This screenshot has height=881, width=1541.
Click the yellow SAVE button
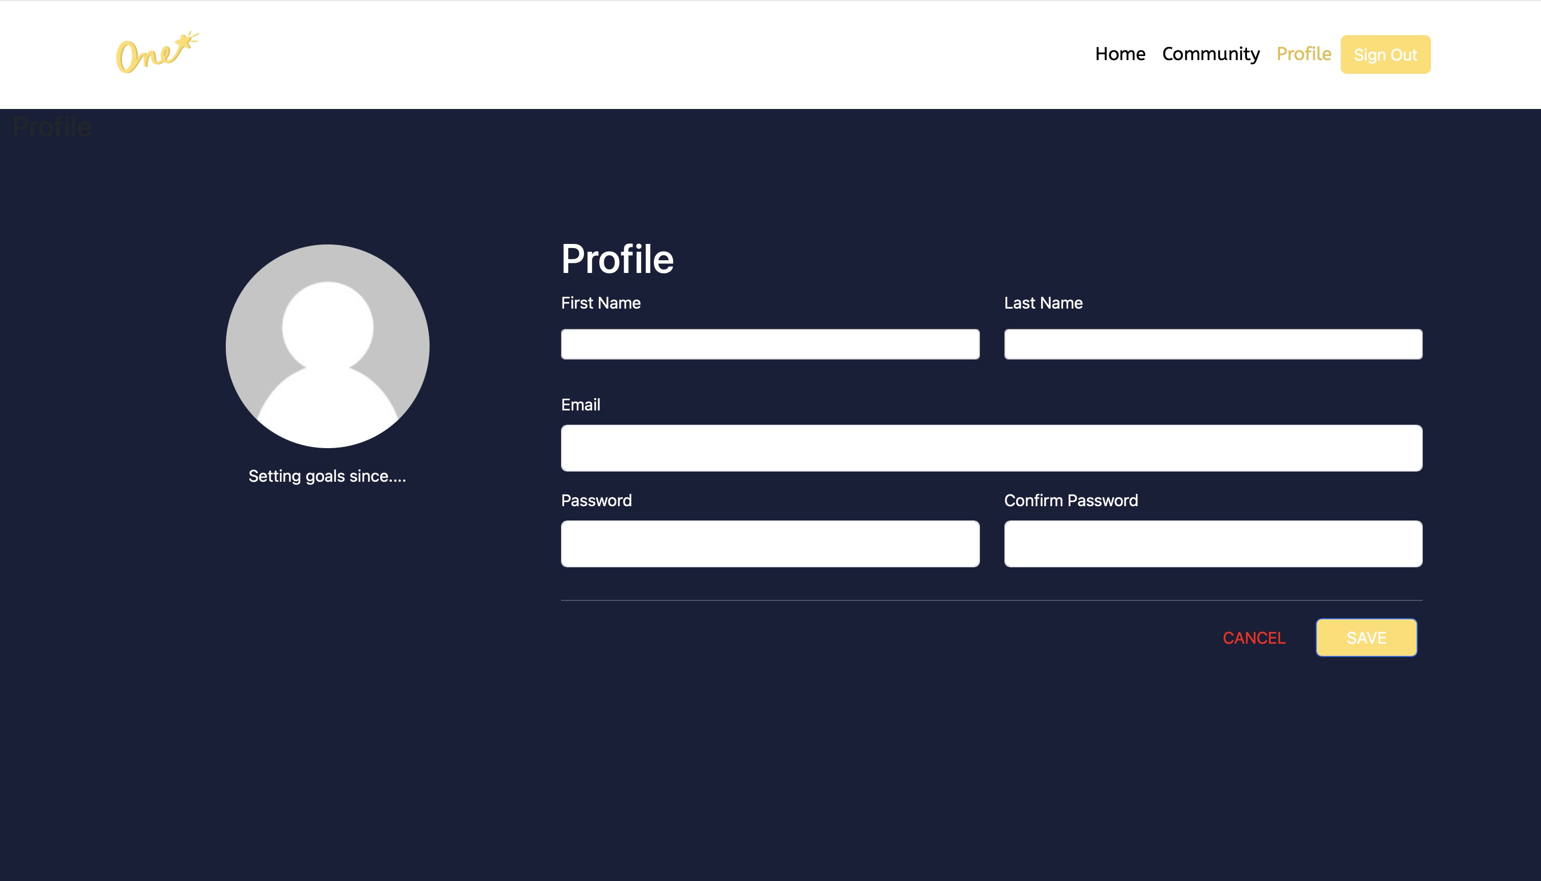pos(1366,637)
